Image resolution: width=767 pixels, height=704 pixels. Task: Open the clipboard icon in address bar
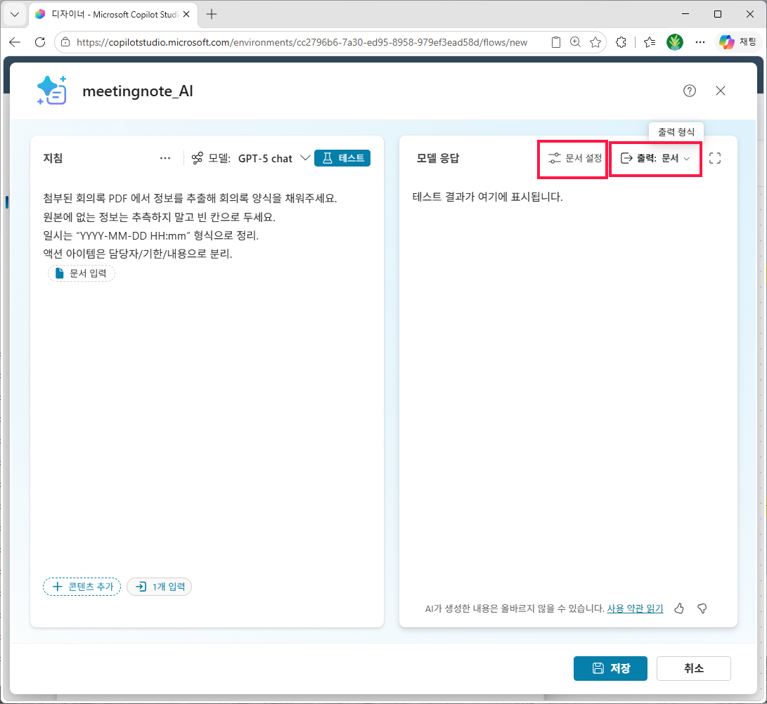pos(555,43)
